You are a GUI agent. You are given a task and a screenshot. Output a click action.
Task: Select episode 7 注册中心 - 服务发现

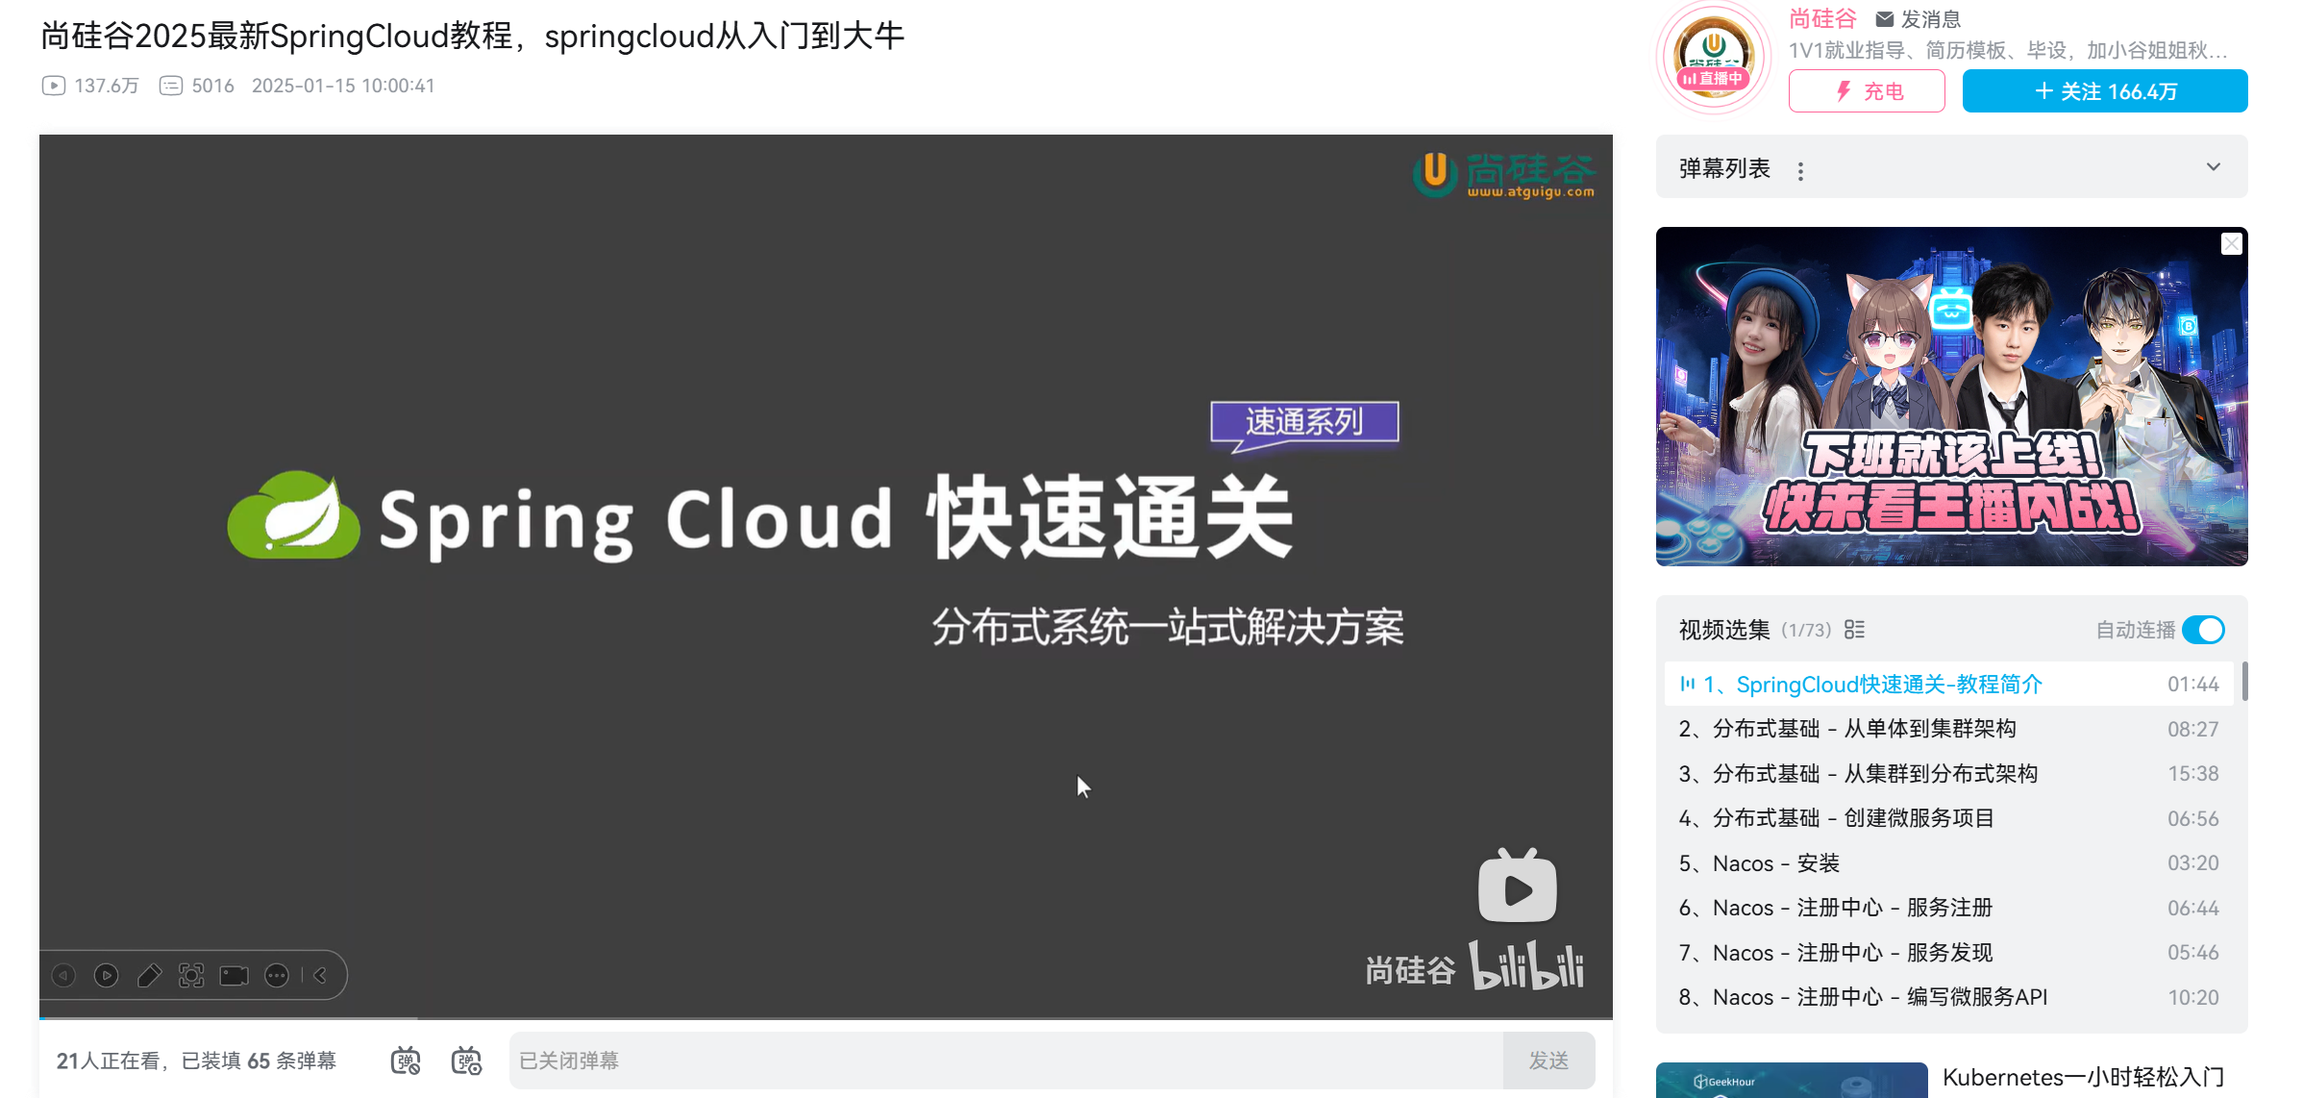tap(1951, 953)
